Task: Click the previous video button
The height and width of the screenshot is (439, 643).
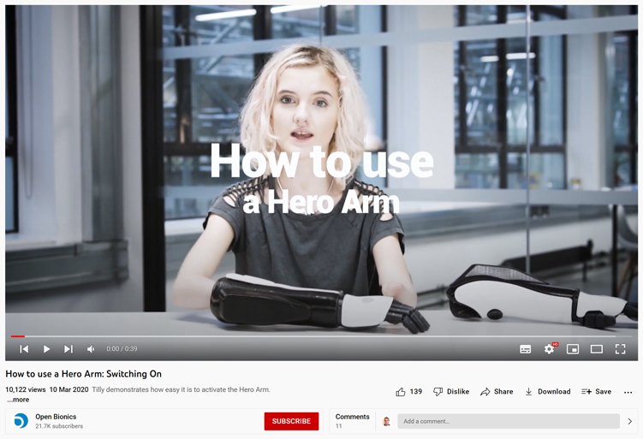Action: tap(24, 349)
